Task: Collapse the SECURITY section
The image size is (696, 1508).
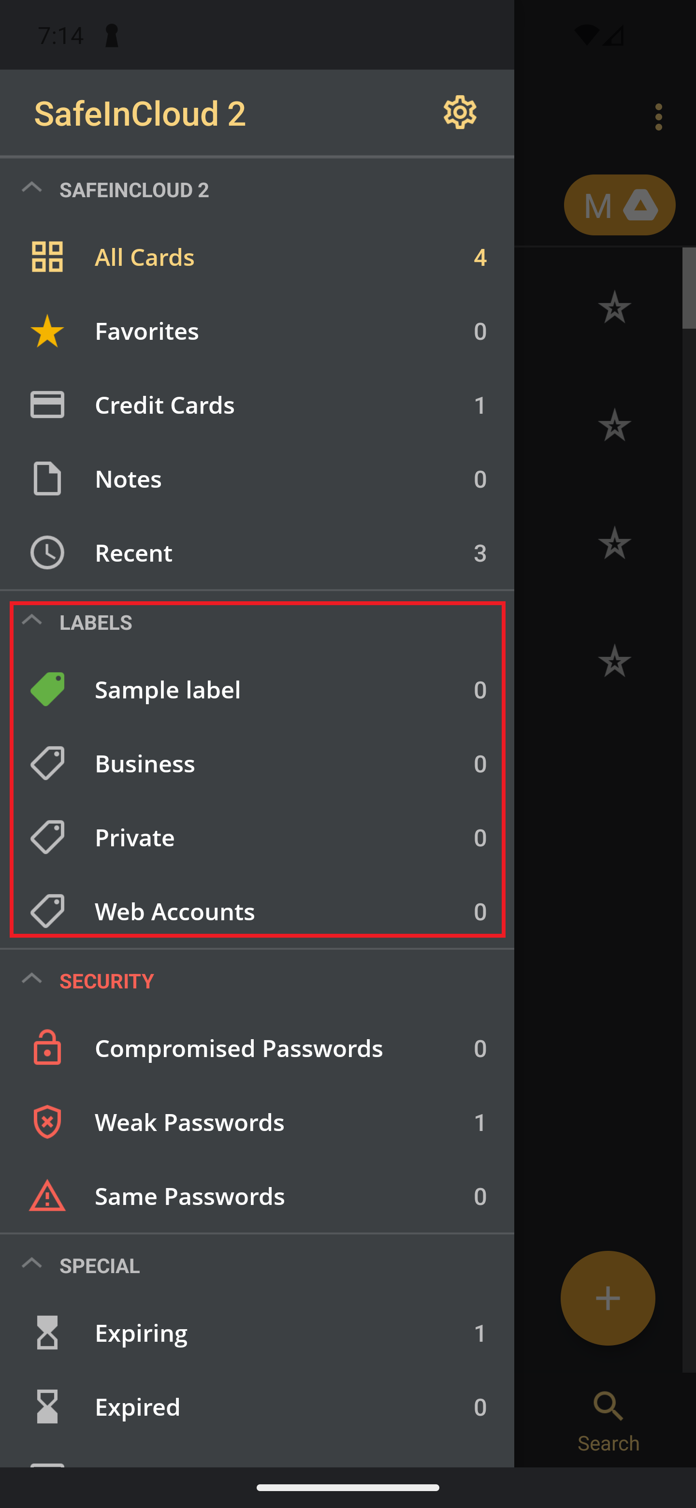Action: pyautogui.click(x=31, y=979)
